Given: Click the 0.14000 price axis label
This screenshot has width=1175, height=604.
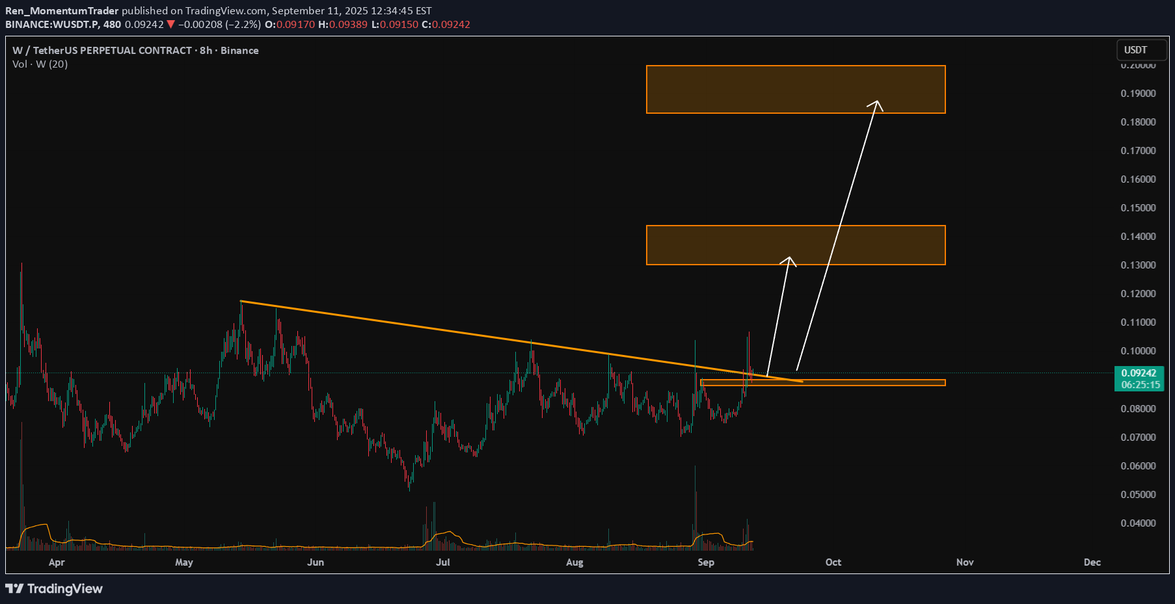Looking at the screenshot, I should 1139,237.
